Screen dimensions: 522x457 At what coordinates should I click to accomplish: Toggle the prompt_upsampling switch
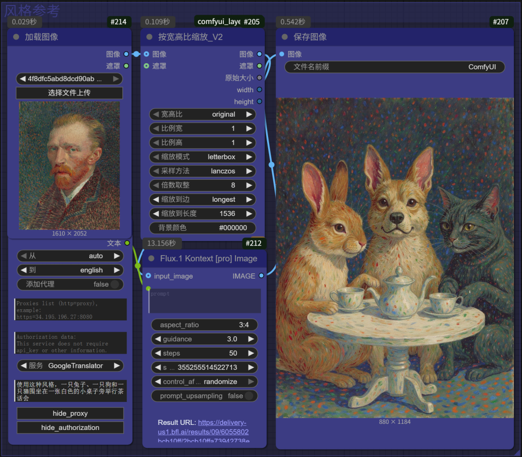click(x=249, y=396)
